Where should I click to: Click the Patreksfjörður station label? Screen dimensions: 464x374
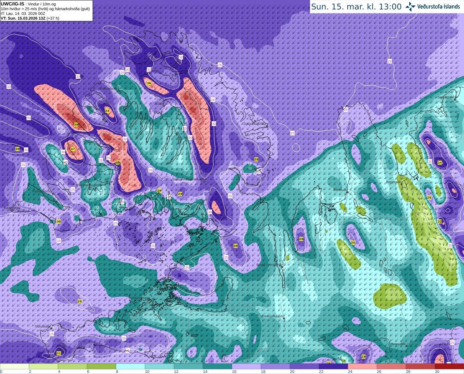[x=42, y=191]
